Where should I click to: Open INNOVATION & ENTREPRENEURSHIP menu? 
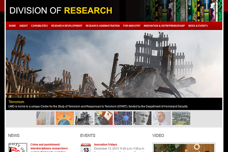pyautogui.click(x=164, y=26)
